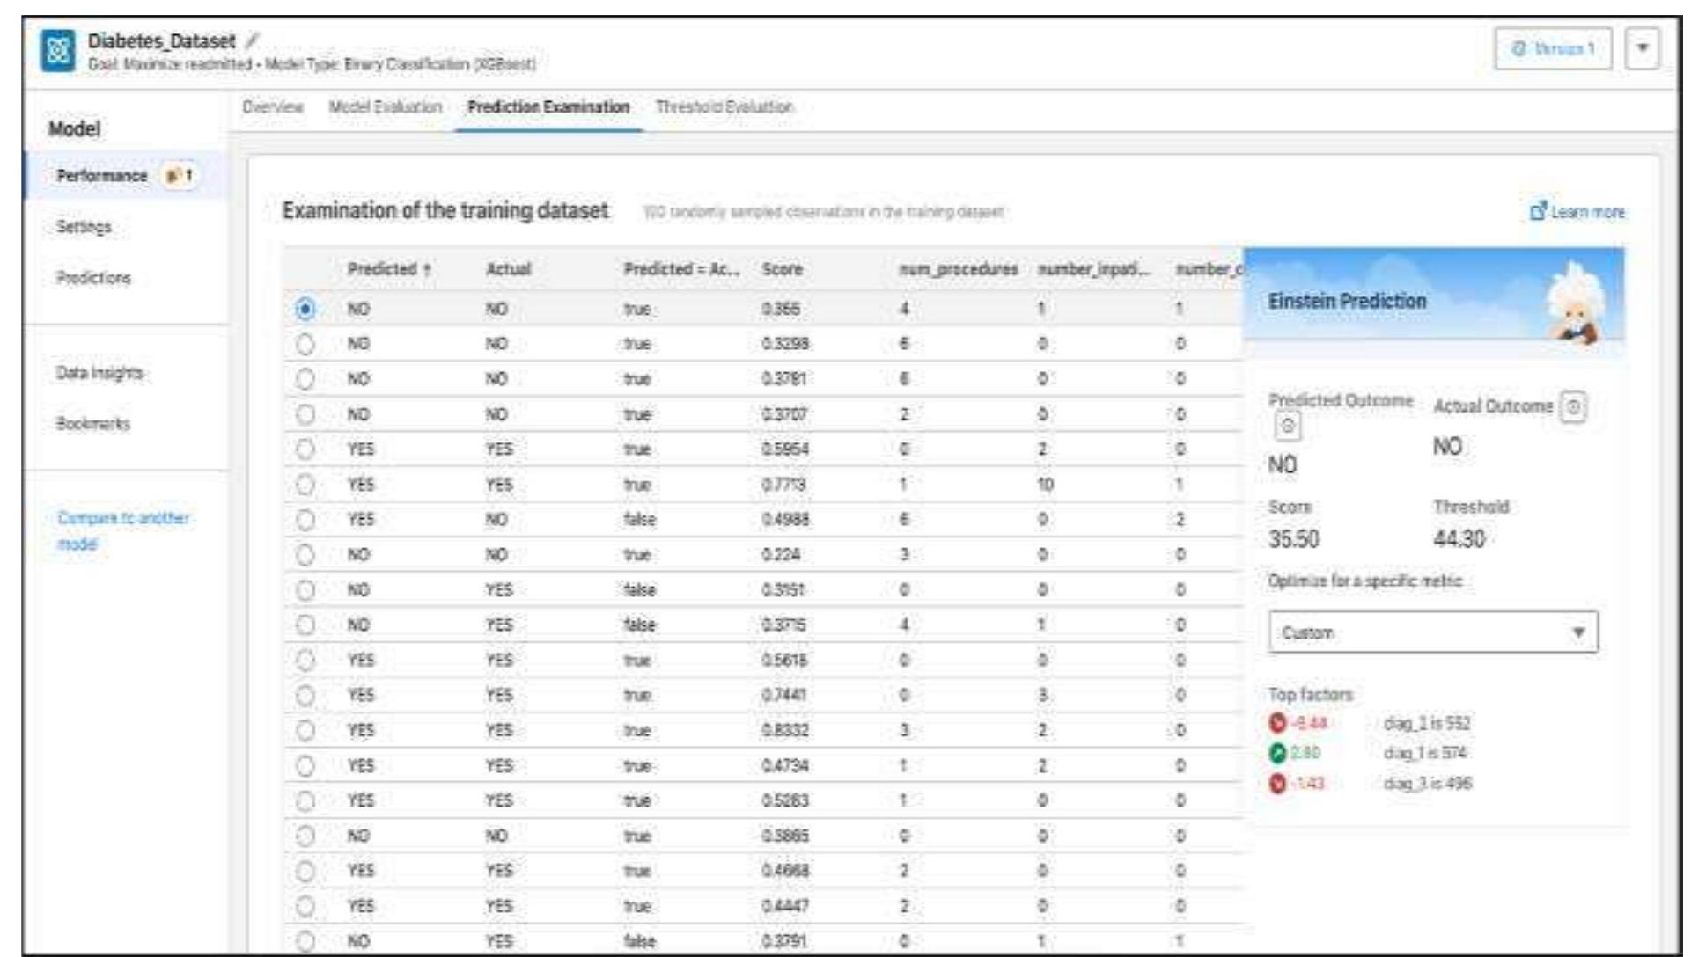Select row with score 0.3151
Screen dimensions: 1691x957
[x=305, y=590]
